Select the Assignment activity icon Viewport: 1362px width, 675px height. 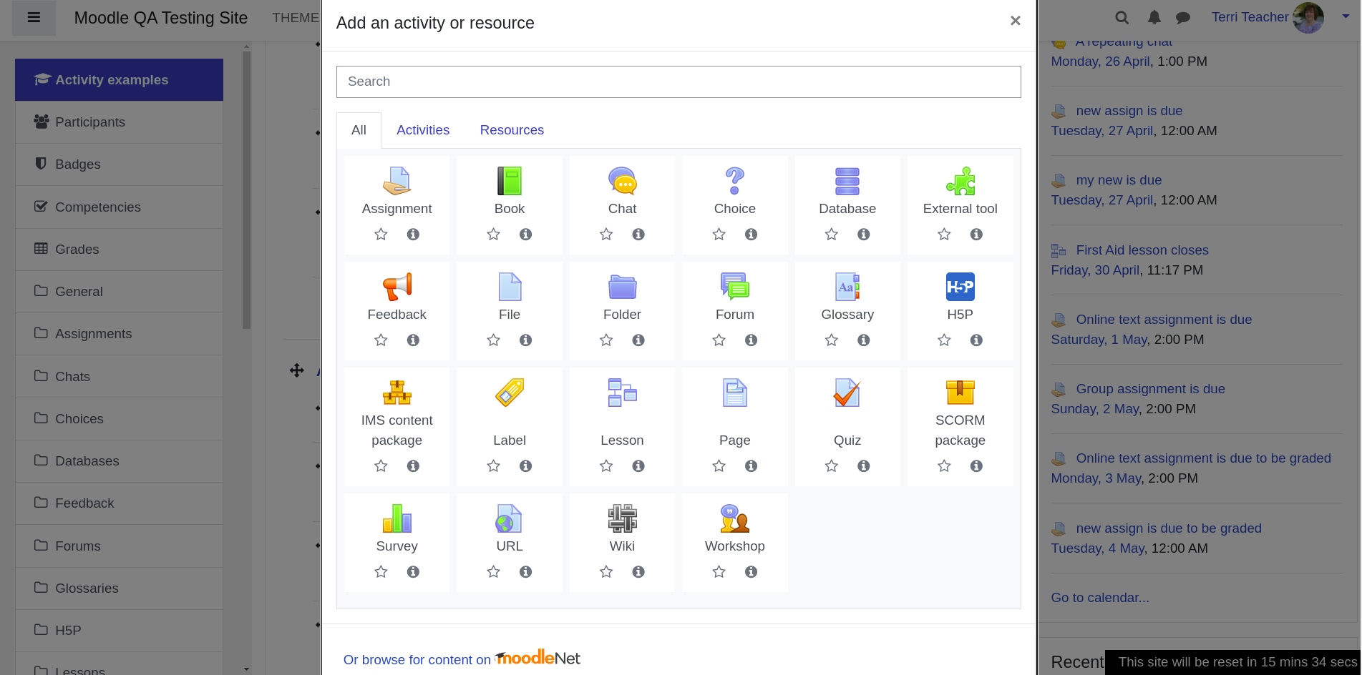(397, 181)
